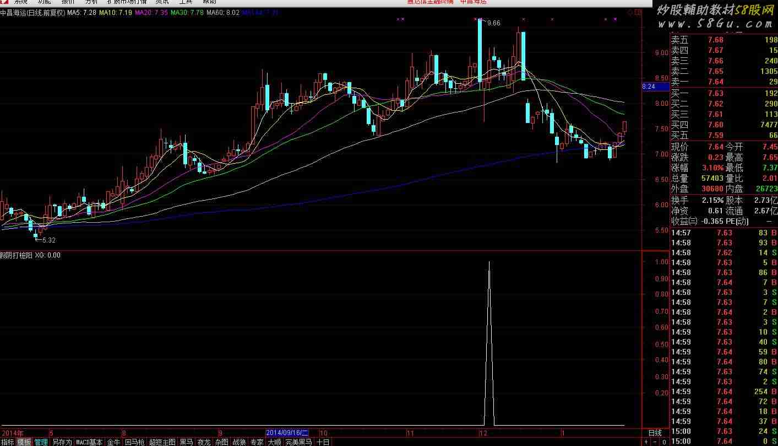Select the 超短主图 template
The height and width of the screenshot is (446, 778).
pos(162,442)
